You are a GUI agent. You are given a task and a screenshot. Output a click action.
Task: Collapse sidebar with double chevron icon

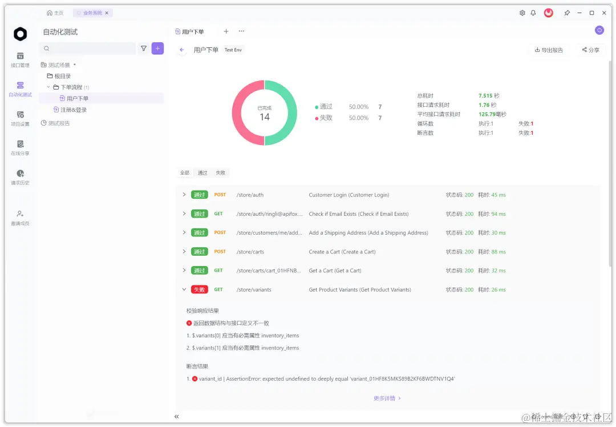tap(177, 416)
